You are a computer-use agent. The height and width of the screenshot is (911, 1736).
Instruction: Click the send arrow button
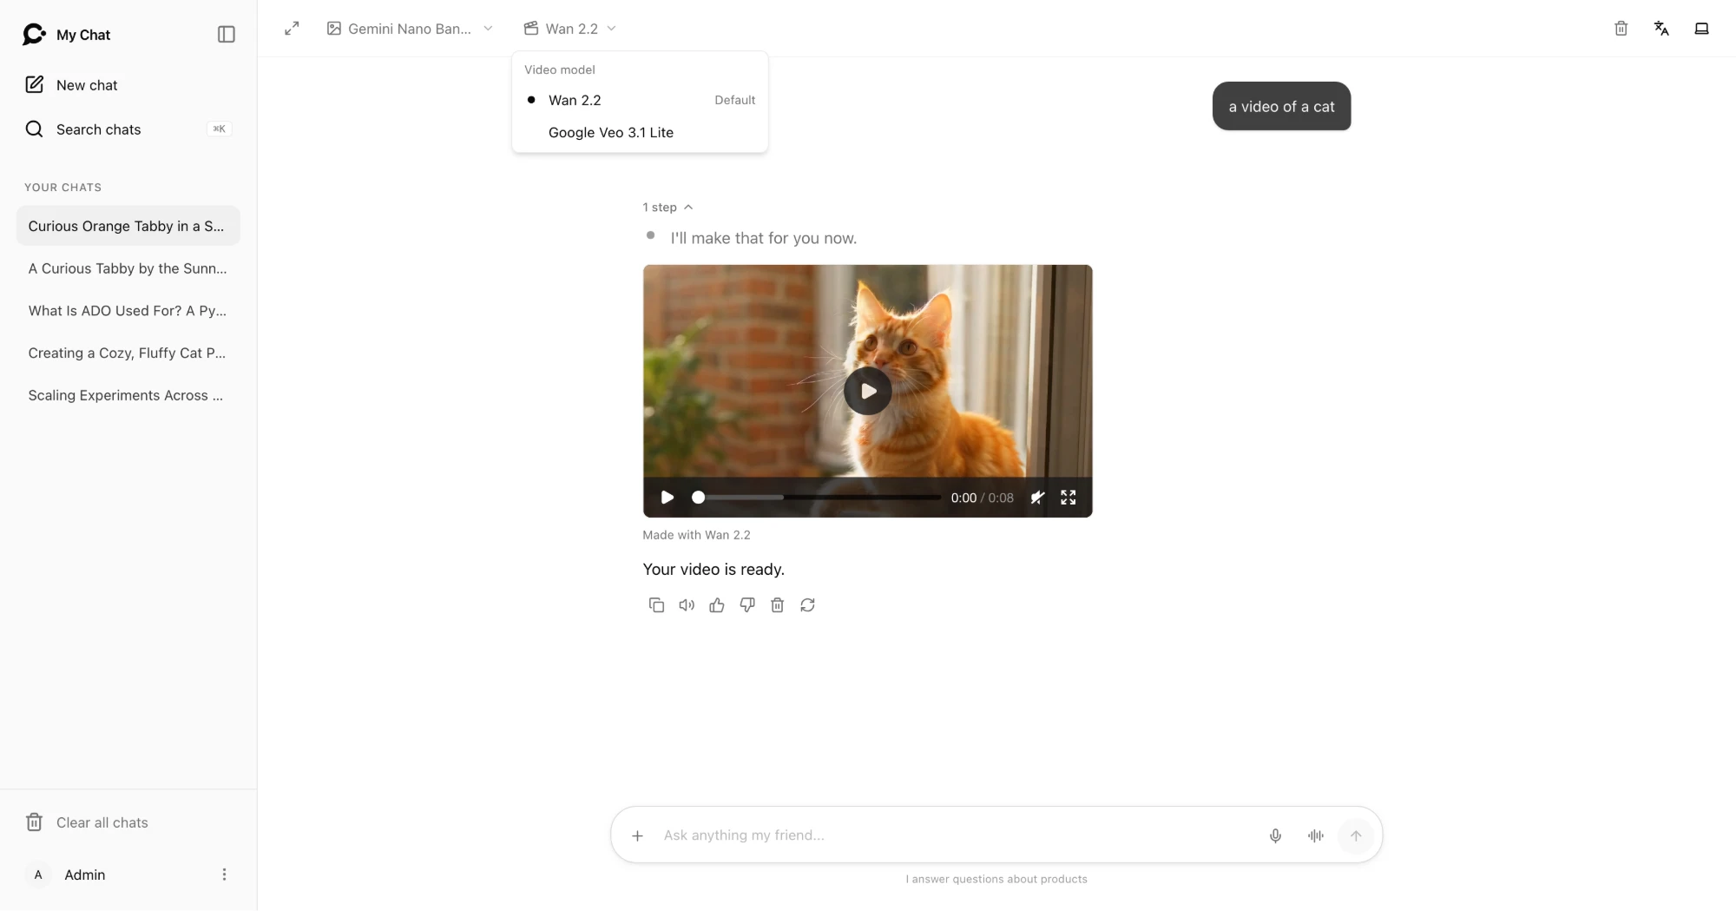[1356, 835]
